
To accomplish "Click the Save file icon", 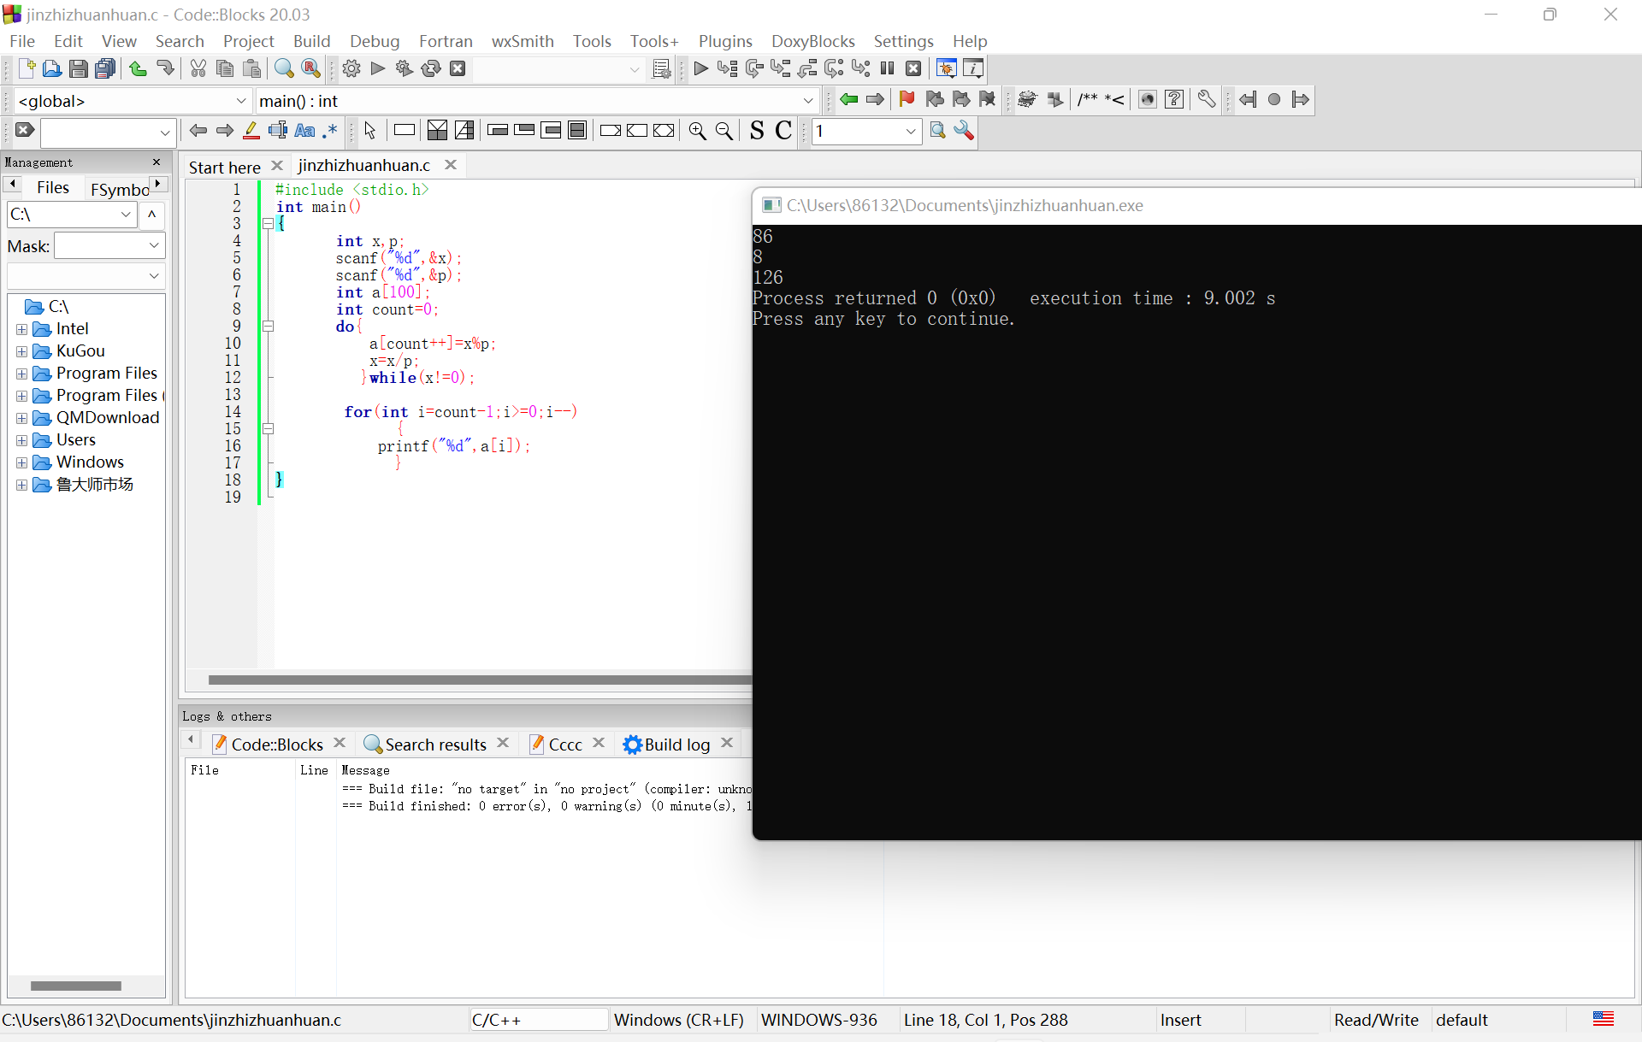I will pos(78,68).
